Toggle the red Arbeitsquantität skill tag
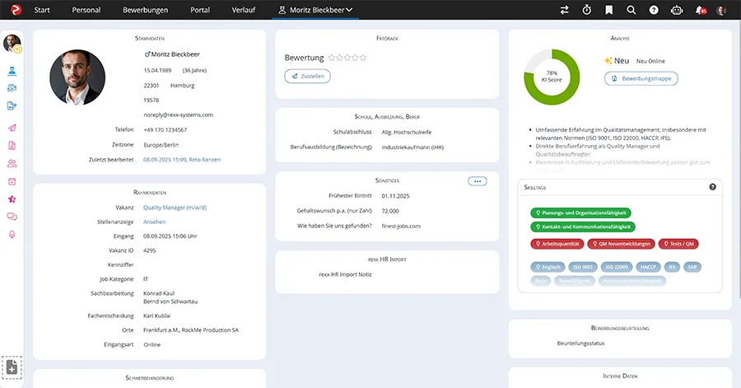 (557, 244)
